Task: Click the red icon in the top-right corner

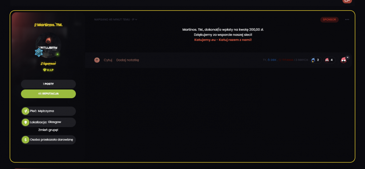Action: (347, 1)
